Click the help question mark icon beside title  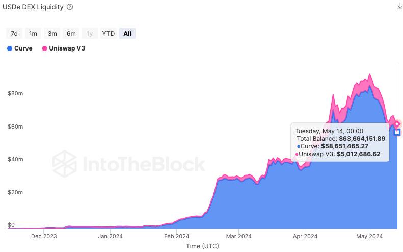tap(70, 7)
